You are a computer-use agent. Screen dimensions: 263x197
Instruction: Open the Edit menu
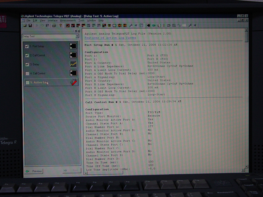35,20
